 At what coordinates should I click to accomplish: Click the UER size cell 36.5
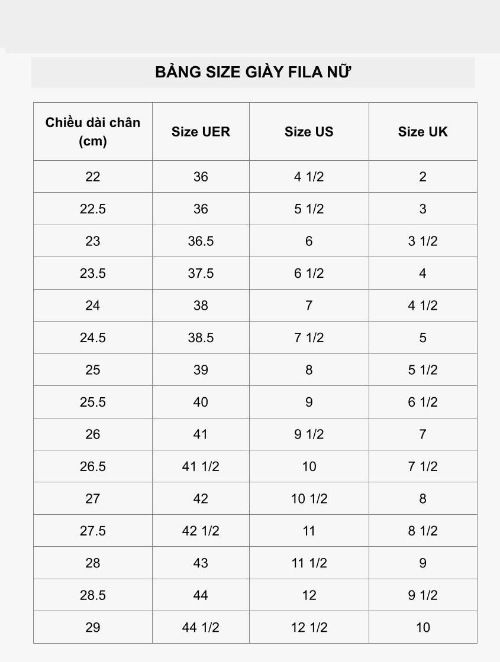(x=201, y=241)
